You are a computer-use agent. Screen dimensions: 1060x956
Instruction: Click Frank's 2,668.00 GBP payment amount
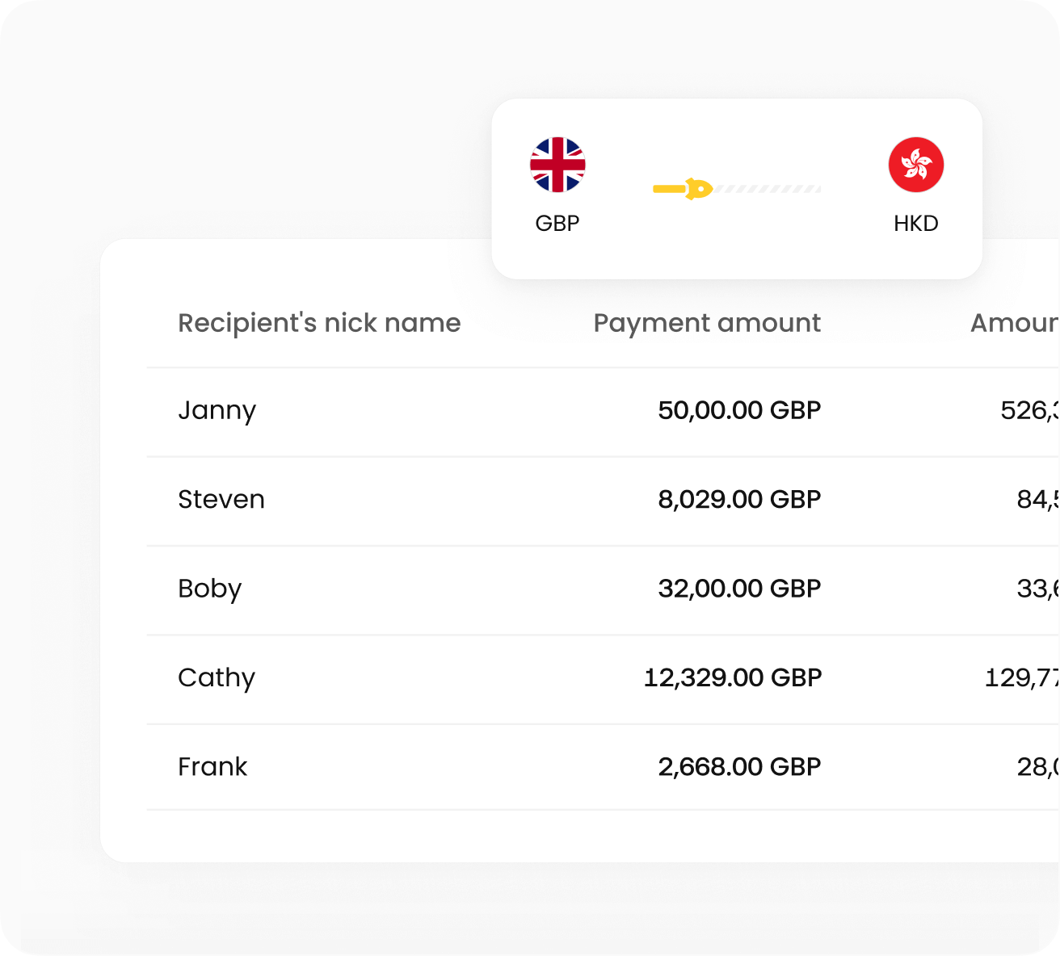[739, 766]
